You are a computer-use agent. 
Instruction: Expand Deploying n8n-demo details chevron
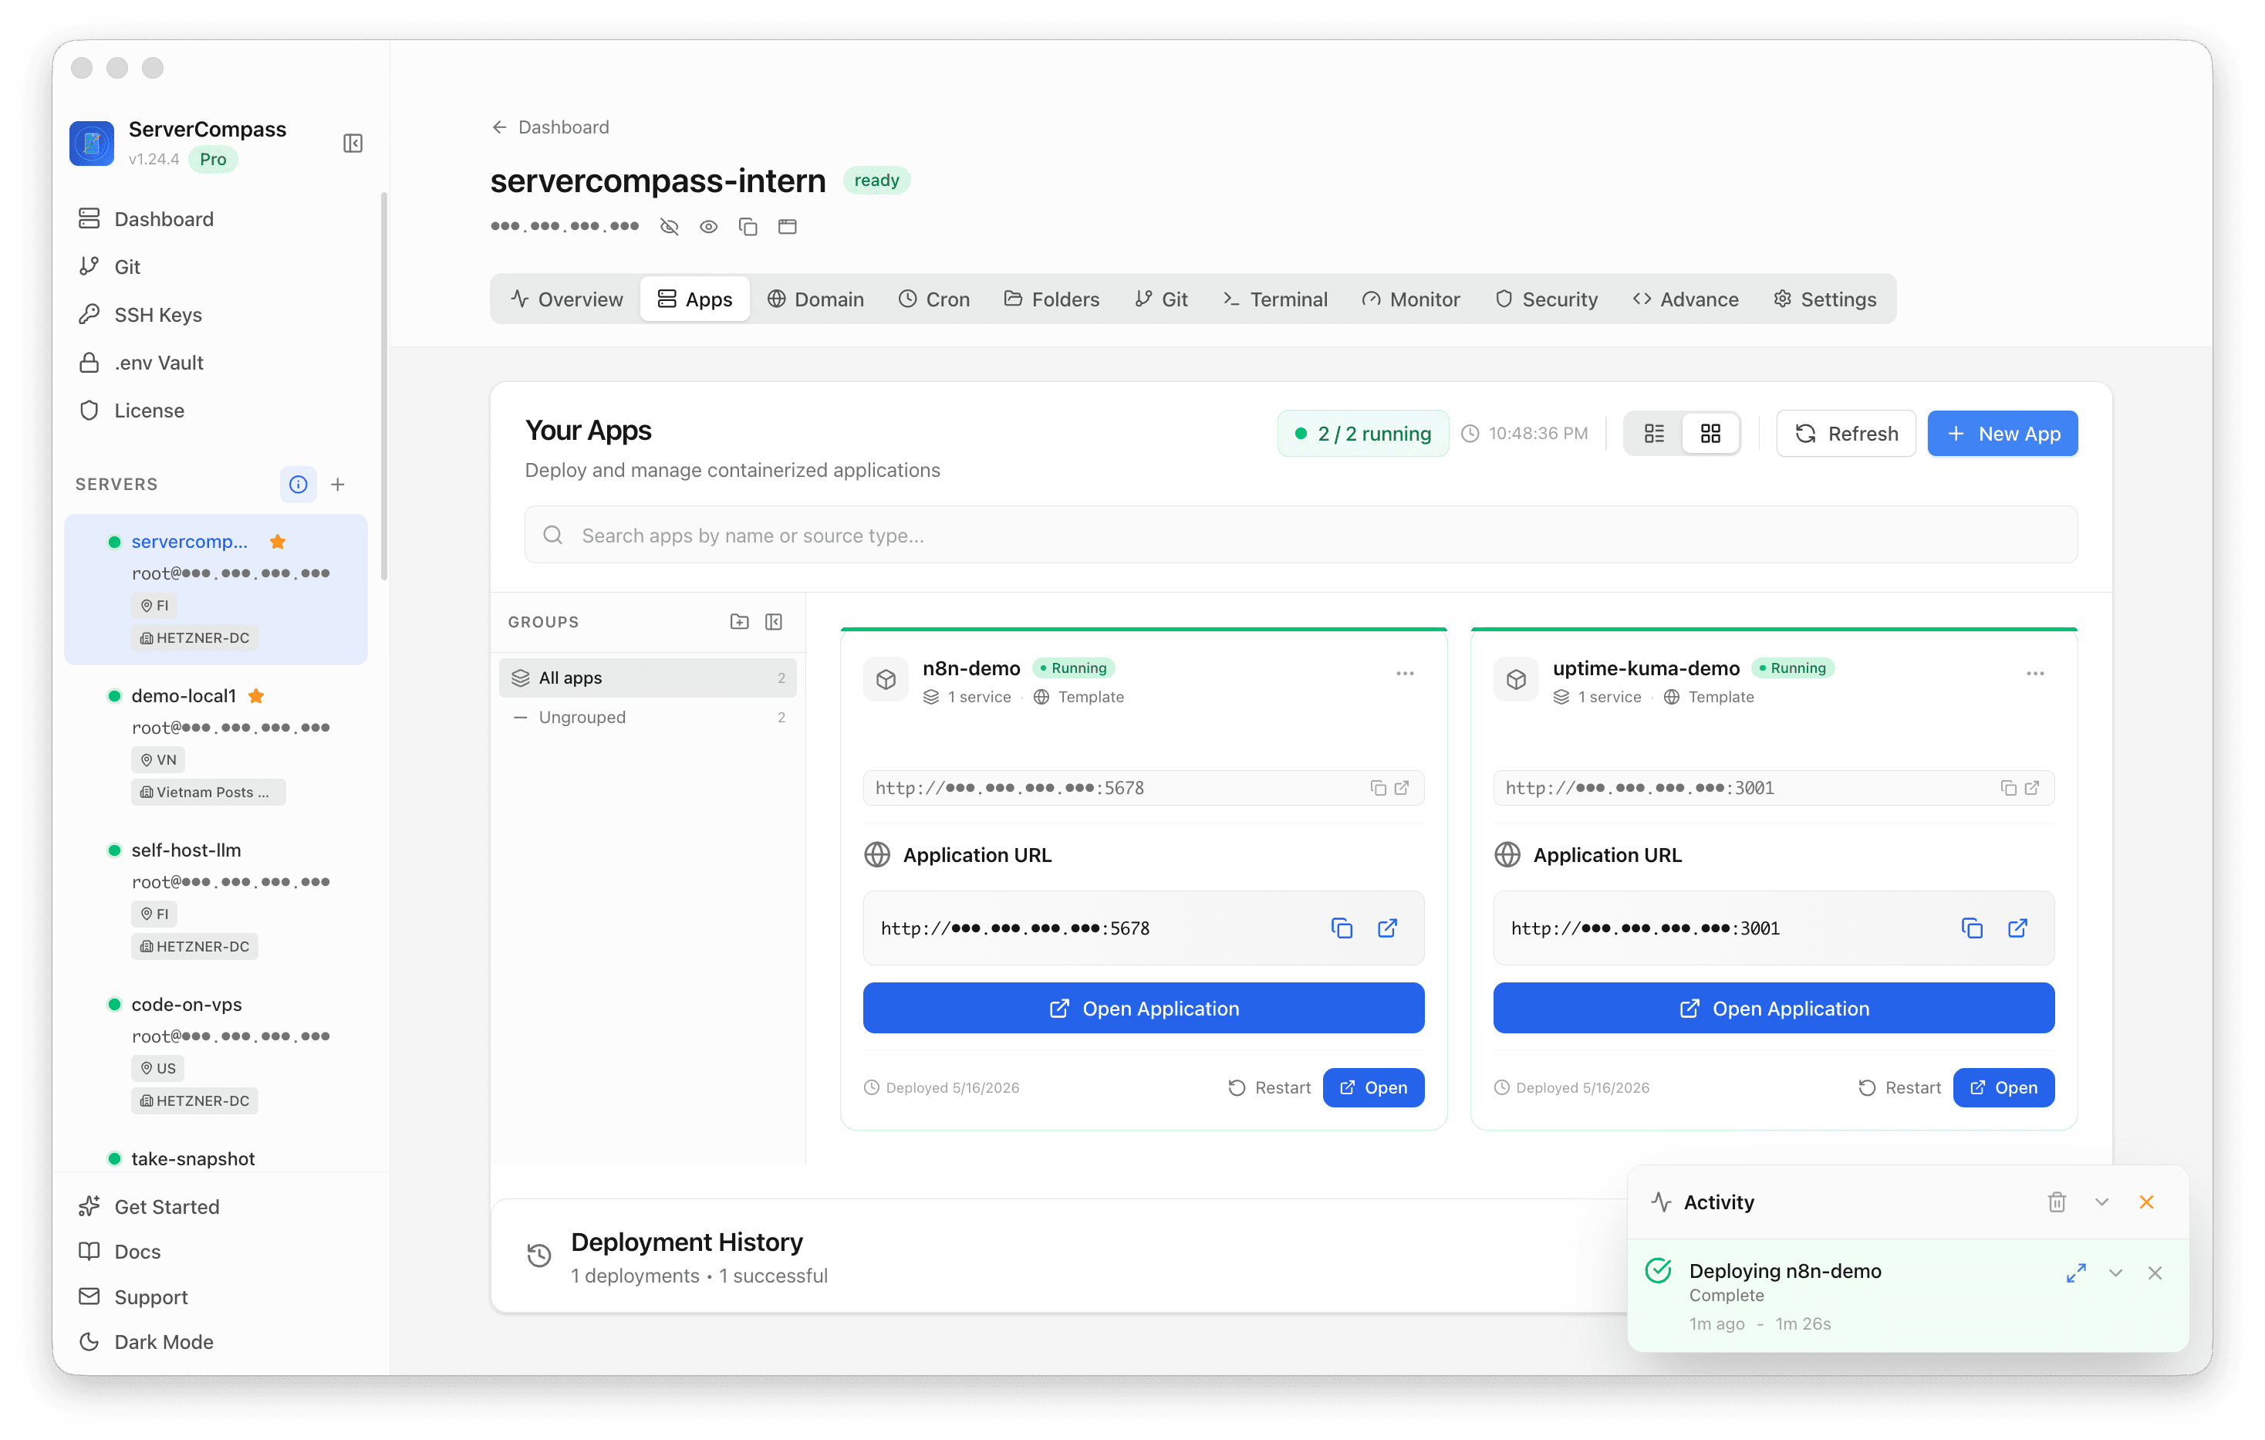click(2116, 1273)
